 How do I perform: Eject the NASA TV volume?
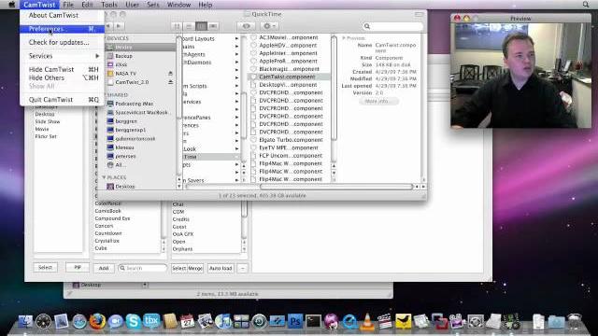coord(170,73)
